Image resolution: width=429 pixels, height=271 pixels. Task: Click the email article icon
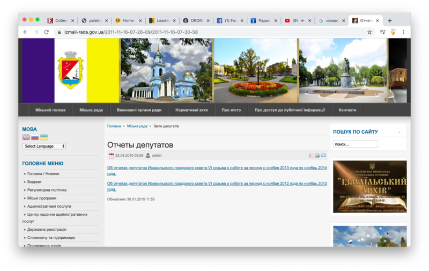(x=323, y=156)
